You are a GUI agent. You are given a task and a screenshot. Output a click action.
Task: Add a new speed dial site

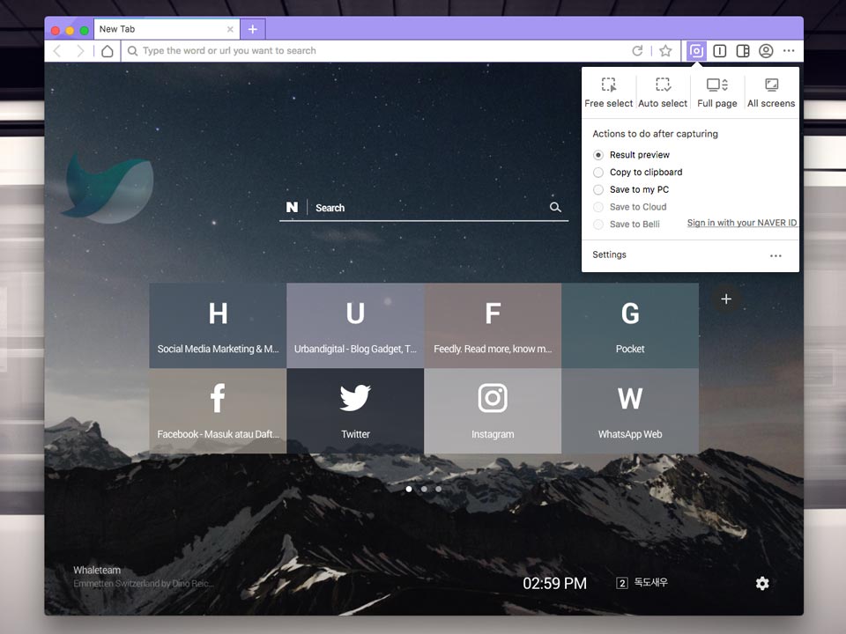726,299
